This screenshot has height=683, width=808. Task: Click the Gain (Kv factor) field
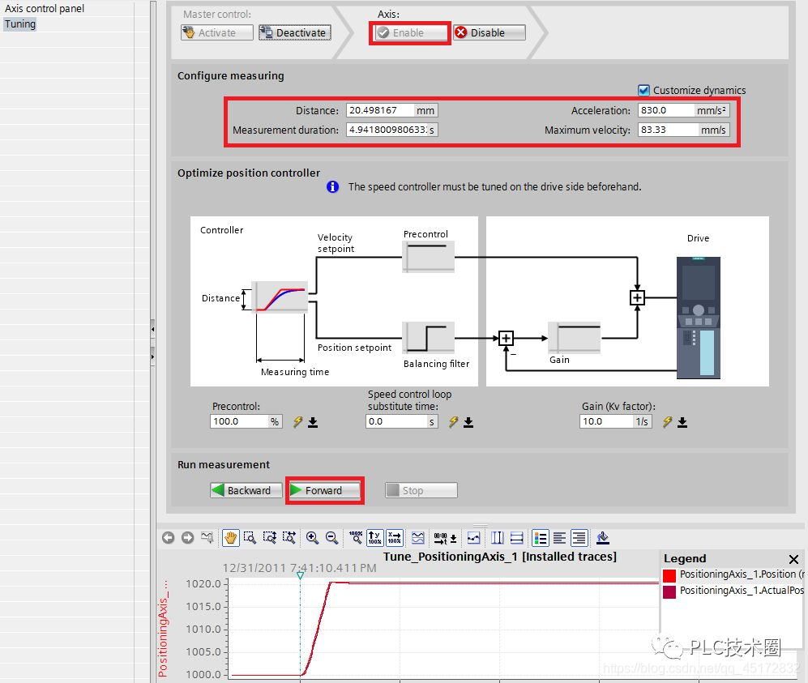pyautogui.click(x=606, y=421)
